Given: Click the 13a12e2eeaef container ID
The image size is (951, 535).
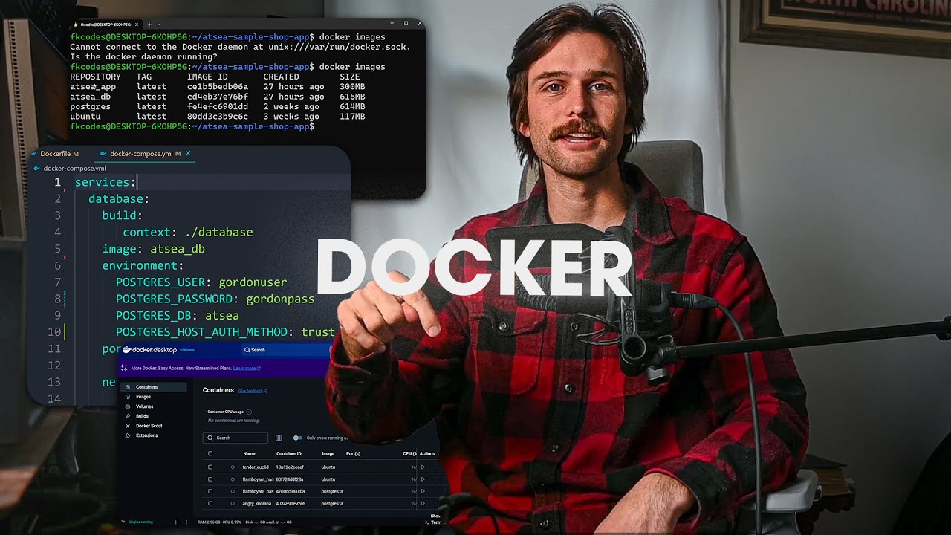Looking at the screenshot, I should (291, 467).
